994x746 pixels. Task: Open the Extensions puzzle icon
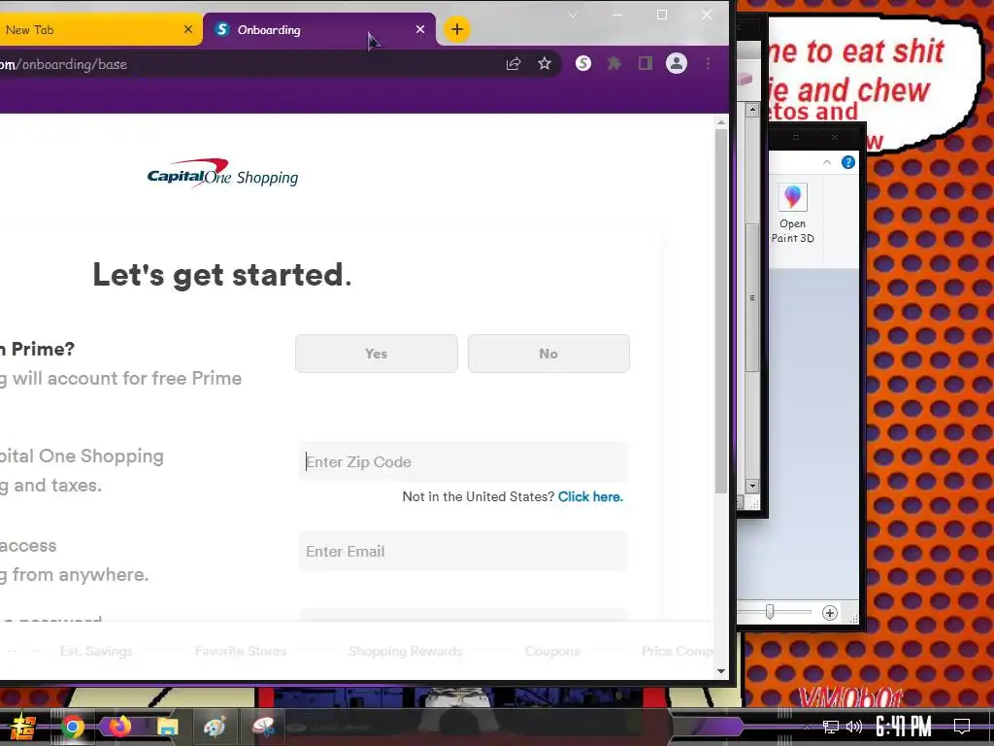point(613,63)
